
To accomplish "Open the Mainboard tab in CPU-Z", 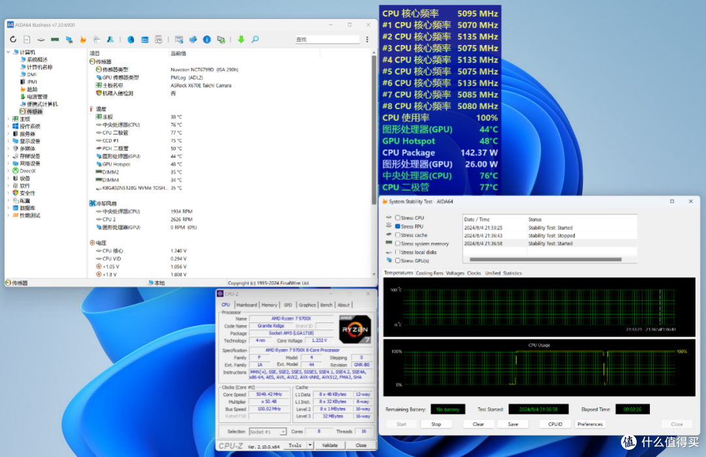I will pos(246,305).
